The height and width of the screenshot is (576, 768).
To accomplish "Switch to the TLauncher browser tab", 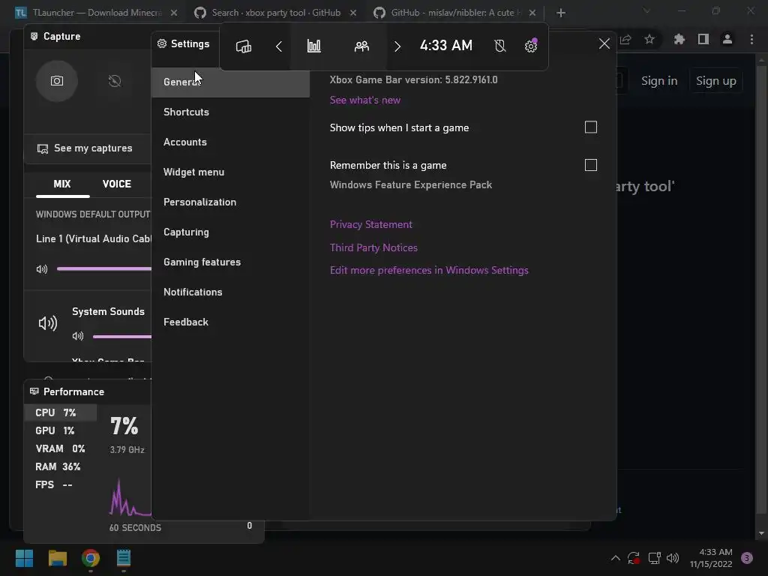I will click(95, 13).
